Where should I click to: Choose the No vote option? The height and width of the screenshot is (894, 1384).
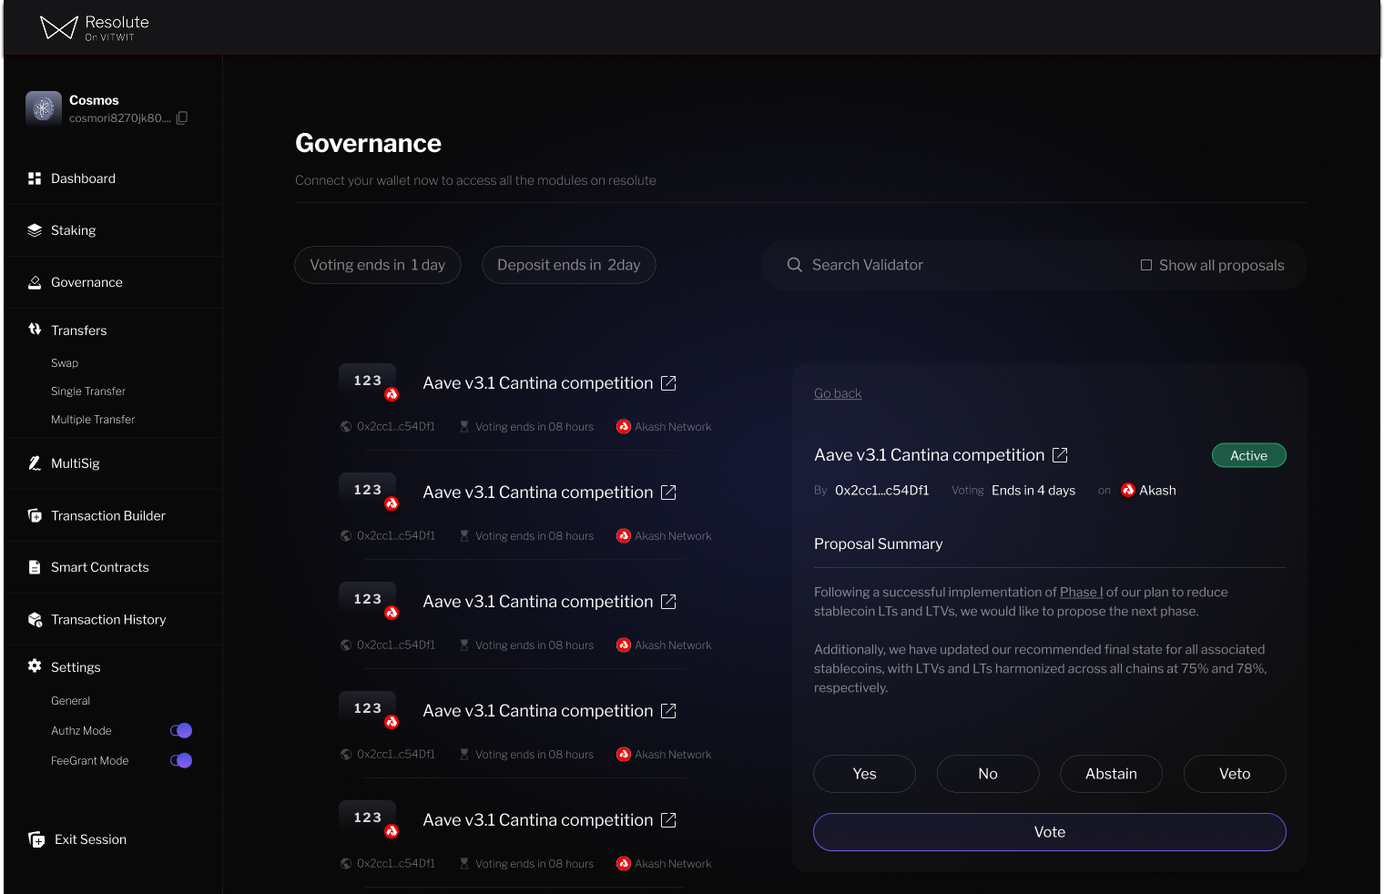(x=988, y=774)
